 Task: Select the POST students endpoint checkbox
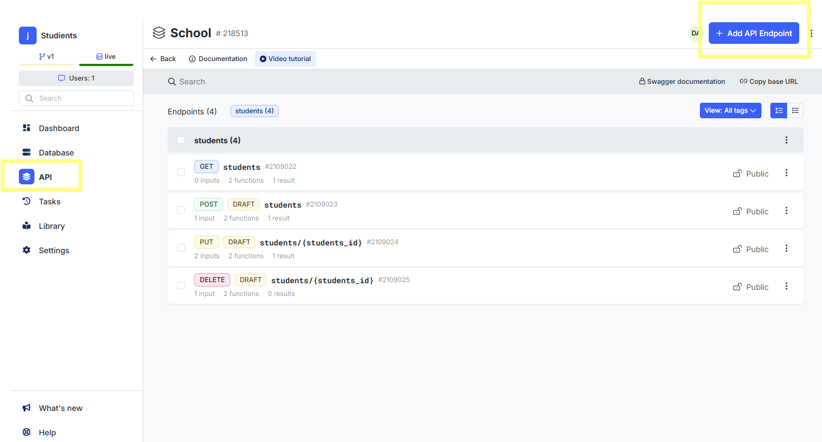point(181,210)
